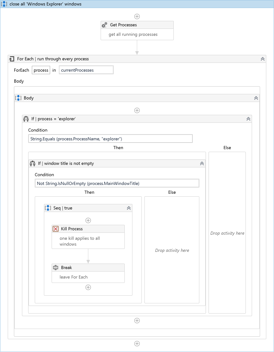Screen dimensions: 274x352
Task: Collapse the Body sequence
Action: (256, 98)
